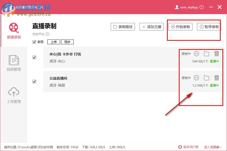Screen dimensions: 227x151
Task: Pause recording for 夹心|我 卡炸非 打钱
Action: tap(196, 53)
